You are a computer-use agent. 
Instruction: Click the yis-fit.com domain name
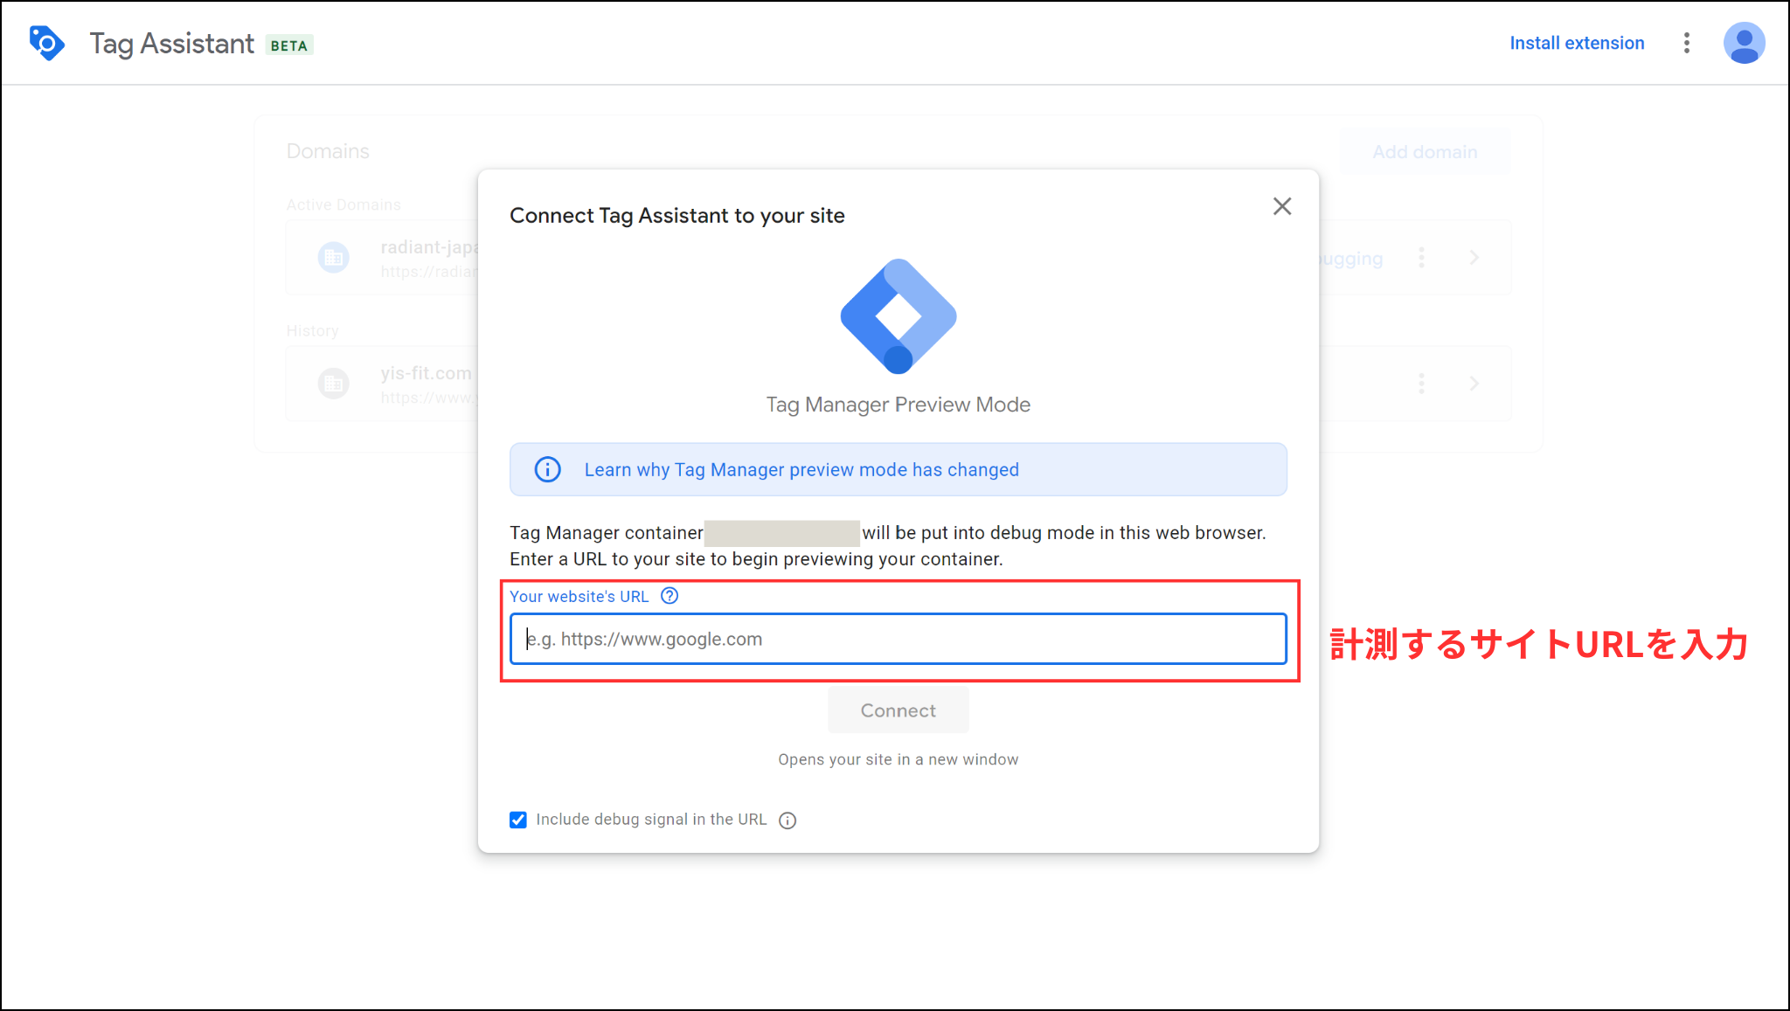coord(427,373)
